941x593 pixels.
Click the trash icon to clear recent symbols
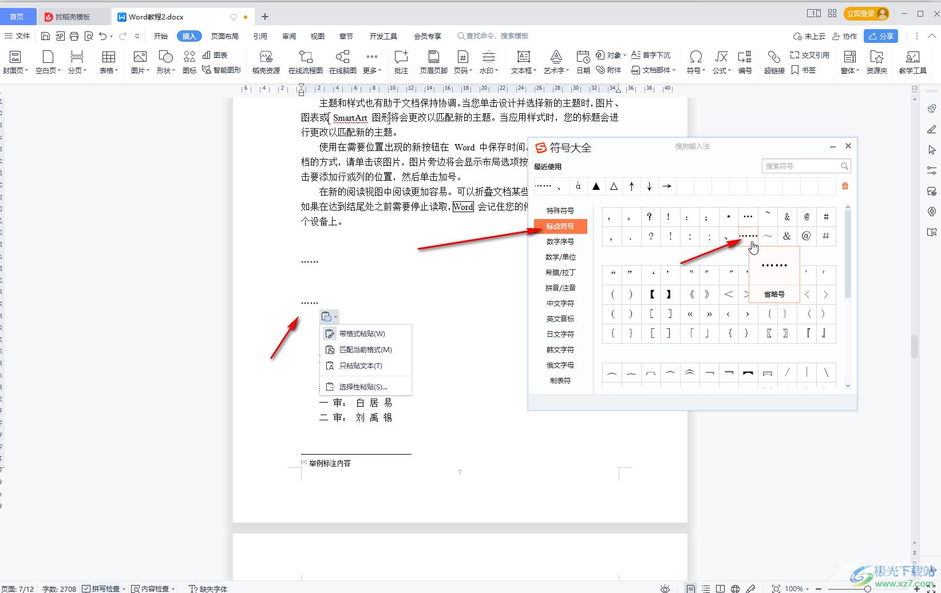pyautogui.click(x=845, y=186)
